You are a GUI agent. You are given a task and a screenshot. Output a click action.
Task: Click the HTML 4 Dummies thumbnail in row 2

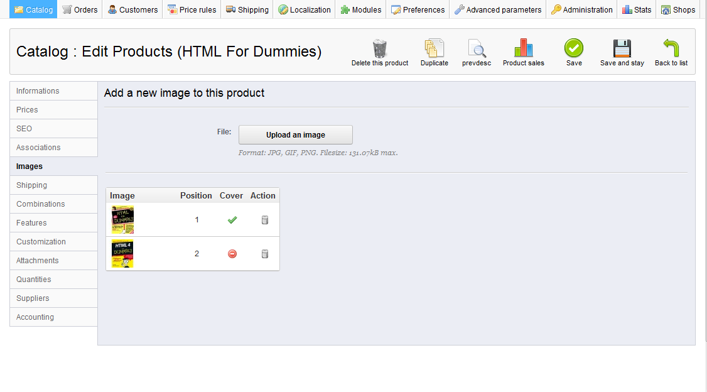pyautogui.click(x=122, y=254)
